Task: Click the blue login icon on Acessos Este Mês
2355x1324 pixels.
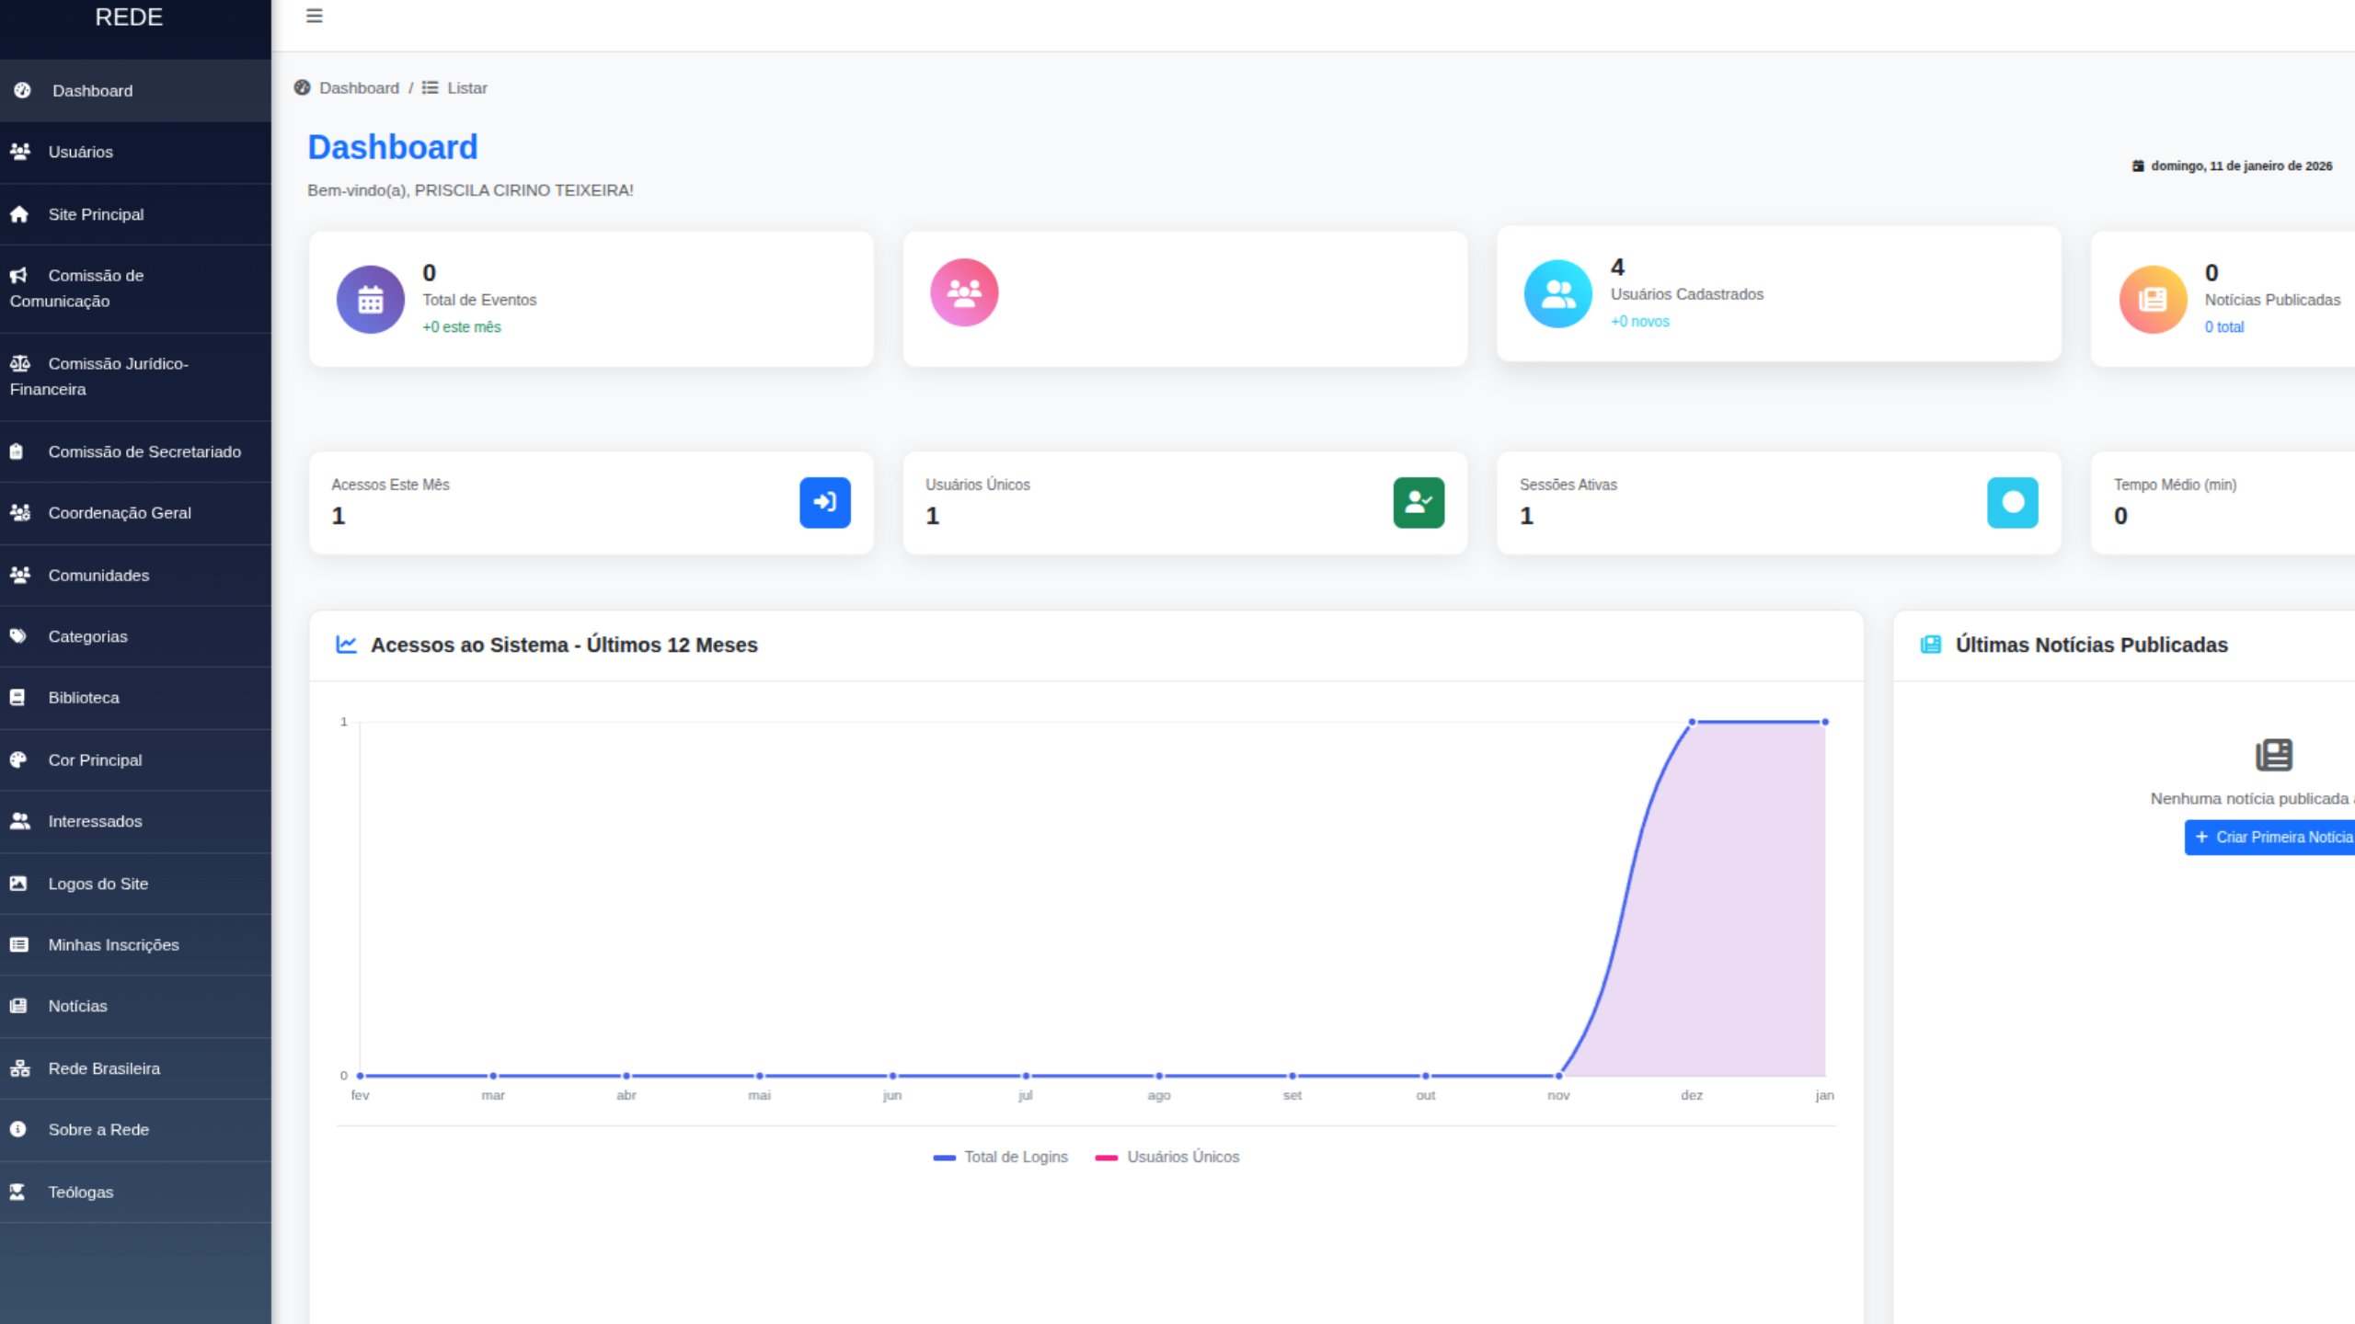Action: [x=825, y=502]
